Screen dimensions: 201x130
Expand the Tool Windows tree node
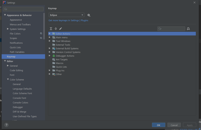tap(50, 41)
